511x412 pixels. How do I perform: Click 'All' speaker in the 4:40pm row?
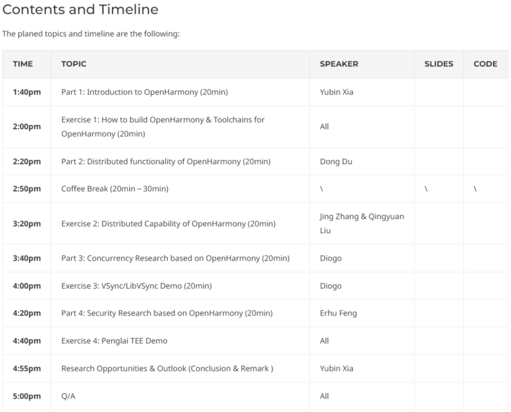[x=324, y=341]
